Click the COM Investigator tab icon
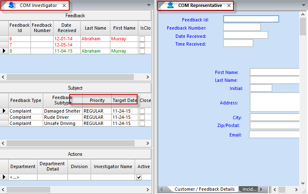Screen dimensions: 308x194 pyautogui.click(x=12, y=5)
